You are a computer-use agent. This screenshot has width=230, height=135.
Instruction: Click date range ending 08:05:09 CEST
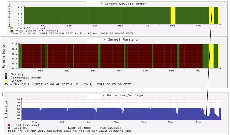click(68, 84)
